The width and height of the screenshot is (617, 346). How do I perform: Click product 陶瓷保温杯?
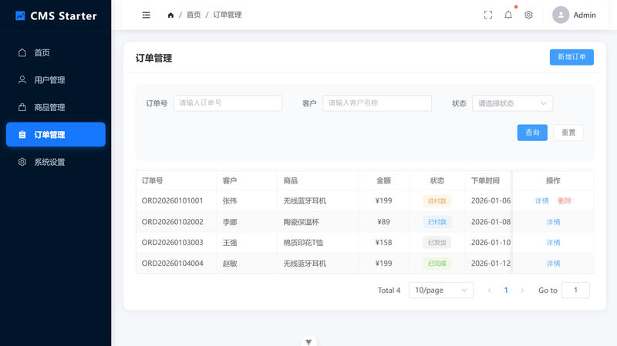point(301,222)
